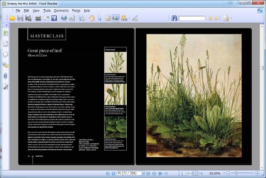Click the pen sign tool icon
The image size is (266, 178).
(x=135, y=18)
